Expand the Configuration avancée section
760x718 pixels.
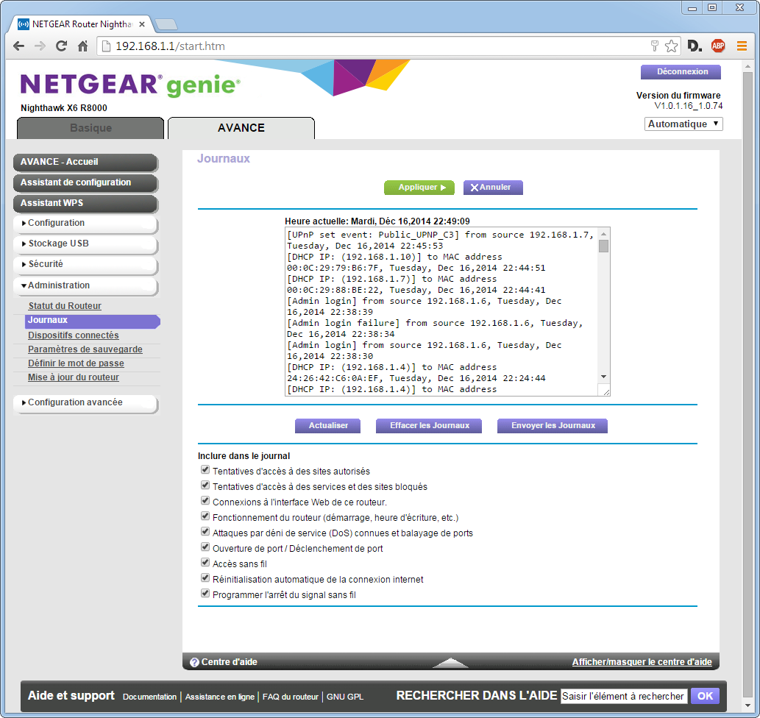point(85,403)
